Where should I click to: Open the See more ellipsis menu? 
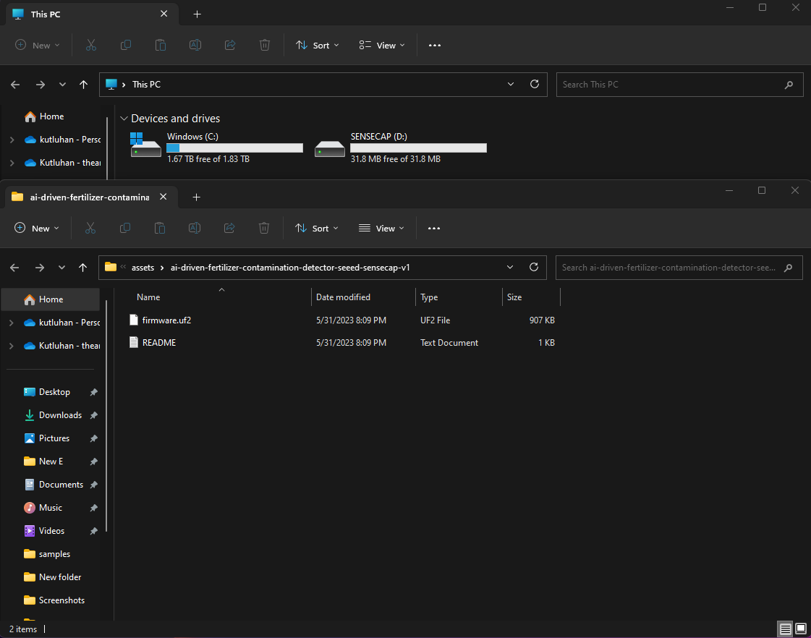click(434, 228)
